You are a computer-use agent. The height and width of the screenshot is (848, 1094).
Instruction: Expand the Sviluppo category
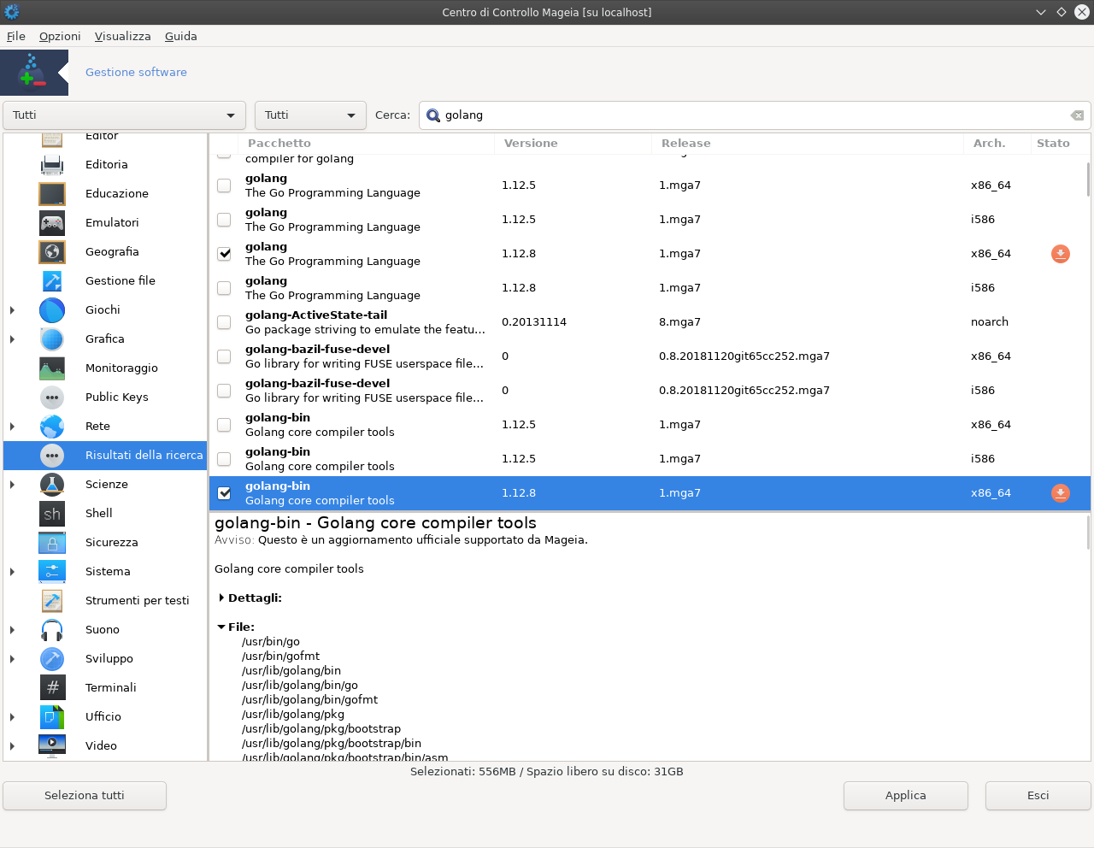pyautogui.click(x=12, y=659)
